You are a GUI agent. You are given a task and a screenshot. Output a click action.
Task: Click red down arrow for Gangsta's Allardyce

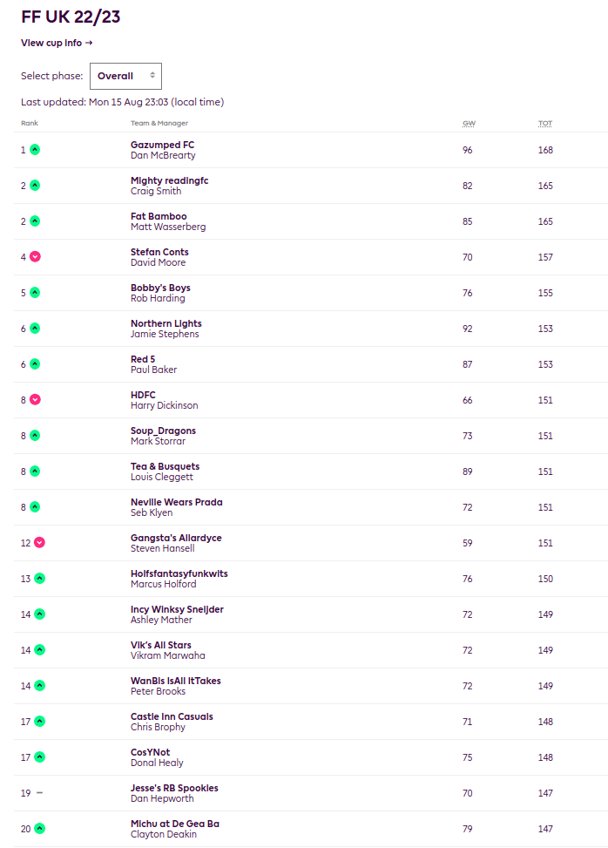39,543
